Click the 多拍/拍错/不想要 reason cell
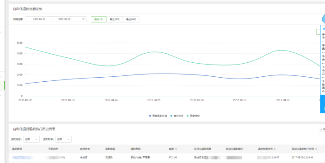 [x=140, y=158]
